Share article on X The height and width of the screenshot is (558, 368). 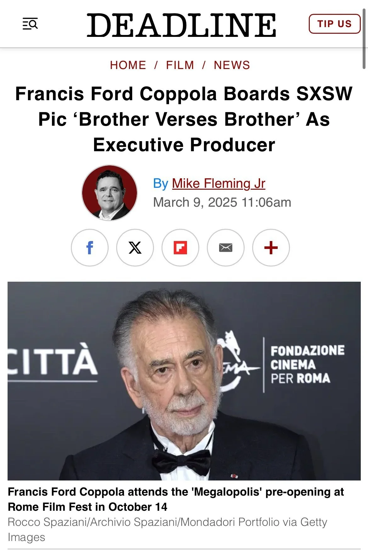135,248
